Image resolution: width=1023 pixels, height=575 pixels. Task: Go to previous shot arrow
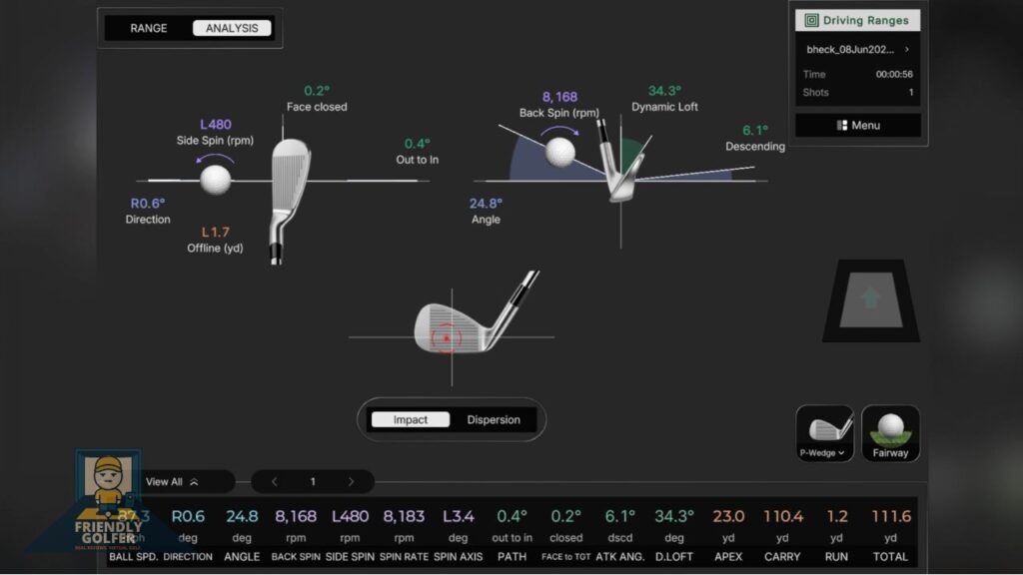pos(274,482)
